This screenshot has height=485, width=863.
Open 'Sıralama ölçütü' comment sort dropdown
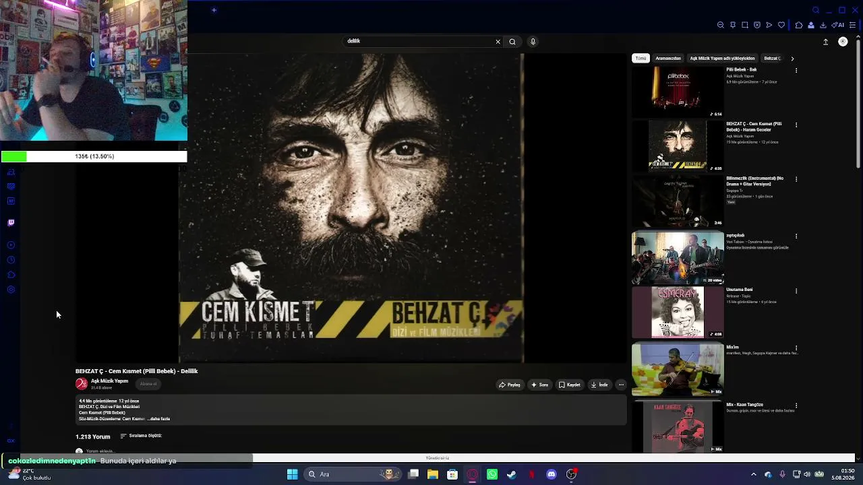[x=141, y=436]
